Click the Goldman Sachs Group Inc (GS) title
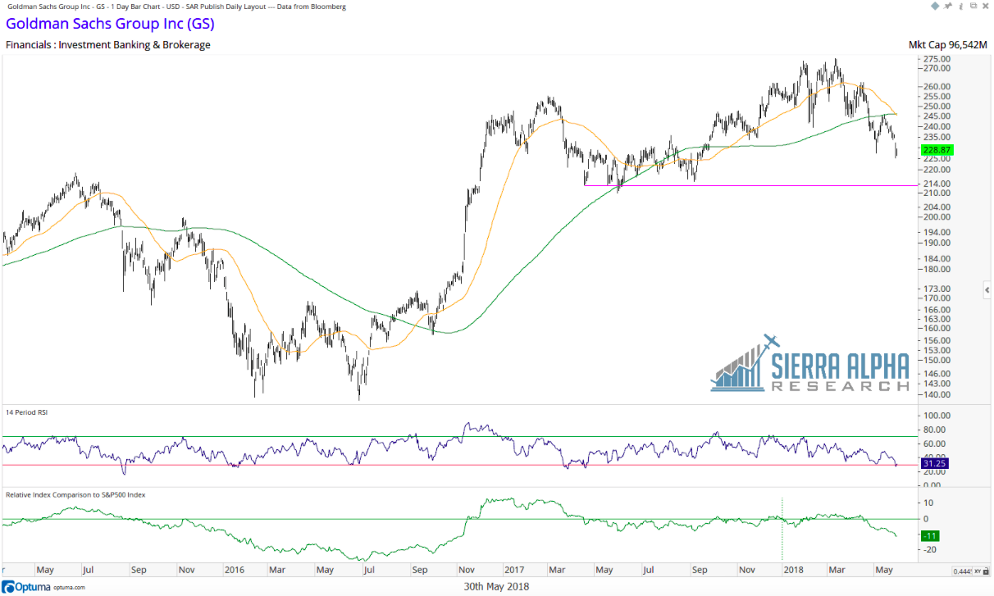994x596 pixels. tap(111, 24)
